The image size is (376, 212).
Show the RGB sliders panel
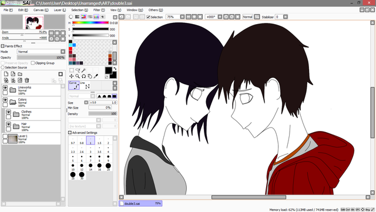tap(77, 17)
